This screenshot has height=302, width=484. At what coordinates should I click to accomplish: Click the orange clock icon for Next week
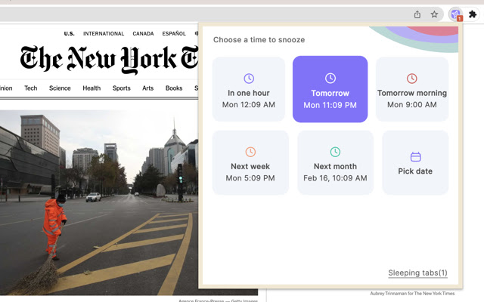coord(250,152)
